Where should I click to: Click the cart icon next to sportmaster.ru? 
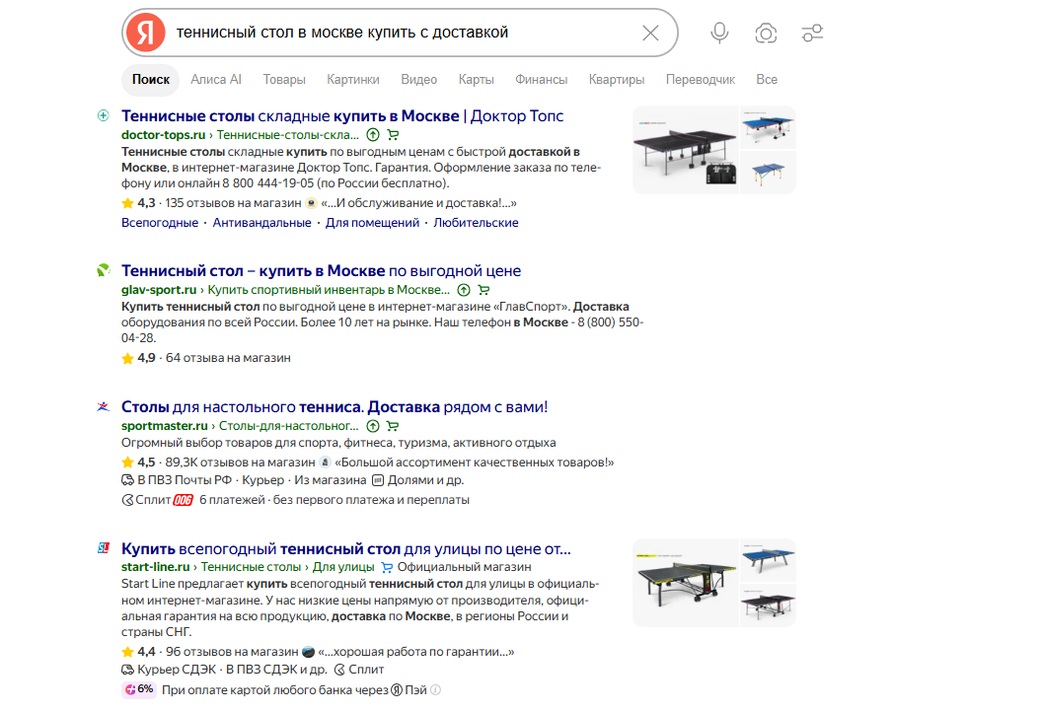point(393,426)
